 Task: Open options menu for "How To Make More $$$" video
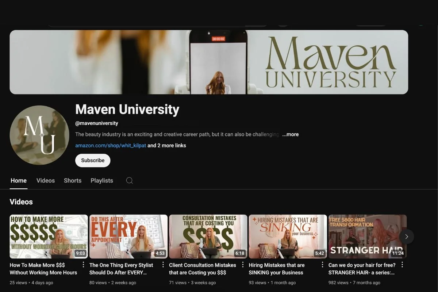pyautogui.click(x=83, y=265)
